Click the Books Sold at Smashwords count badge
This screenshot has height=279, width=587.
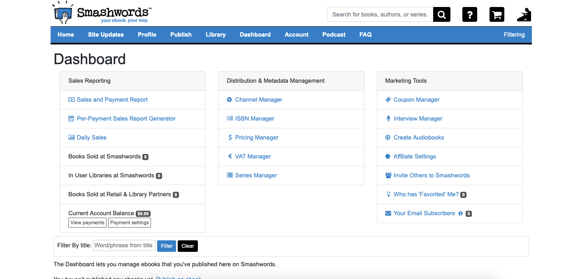[145, 157]
